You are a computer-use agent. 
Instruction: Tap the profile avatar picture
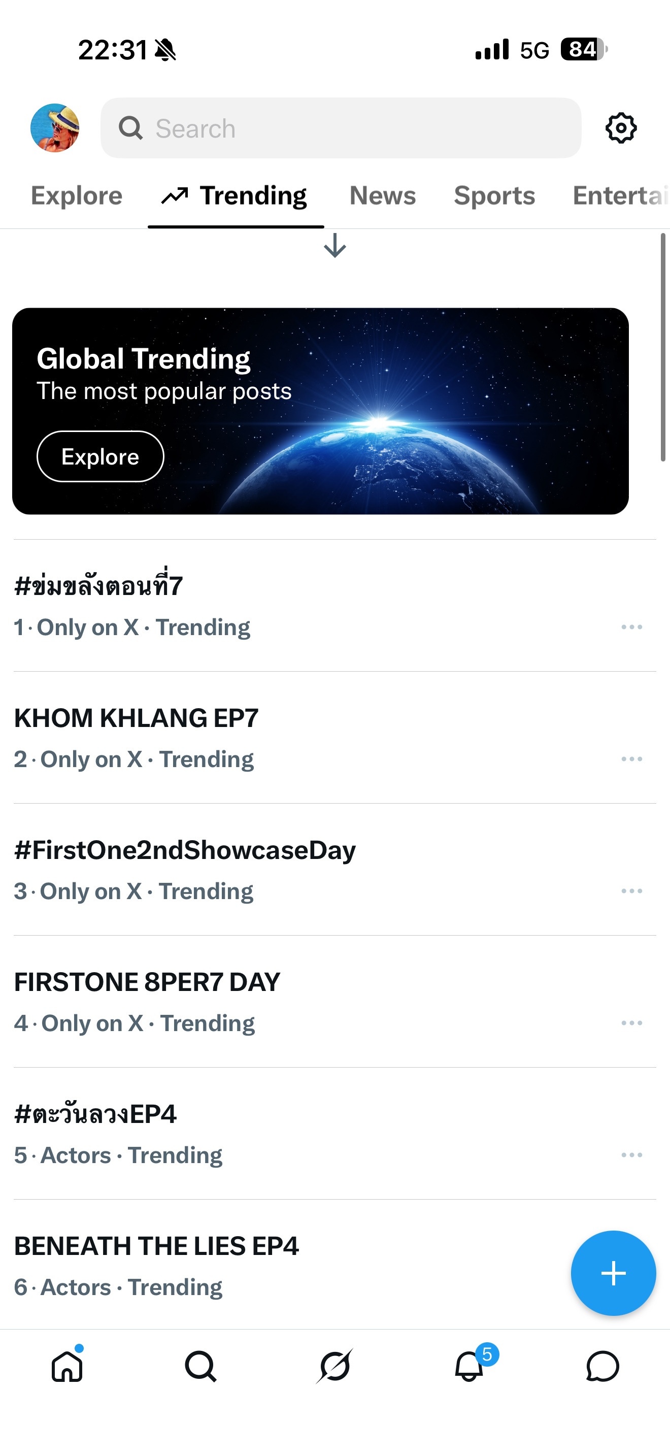click(55, 128)
